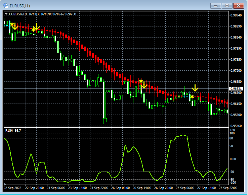Click the first yellow star at top left
The image size is (248, 195).
12,24
